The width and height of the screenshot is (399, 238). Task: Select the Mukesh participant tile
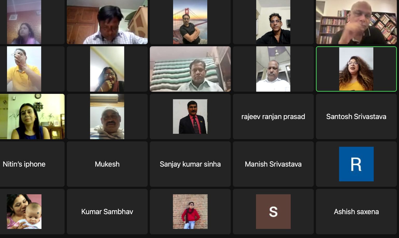pyautogui.click(x=107, y=164)
